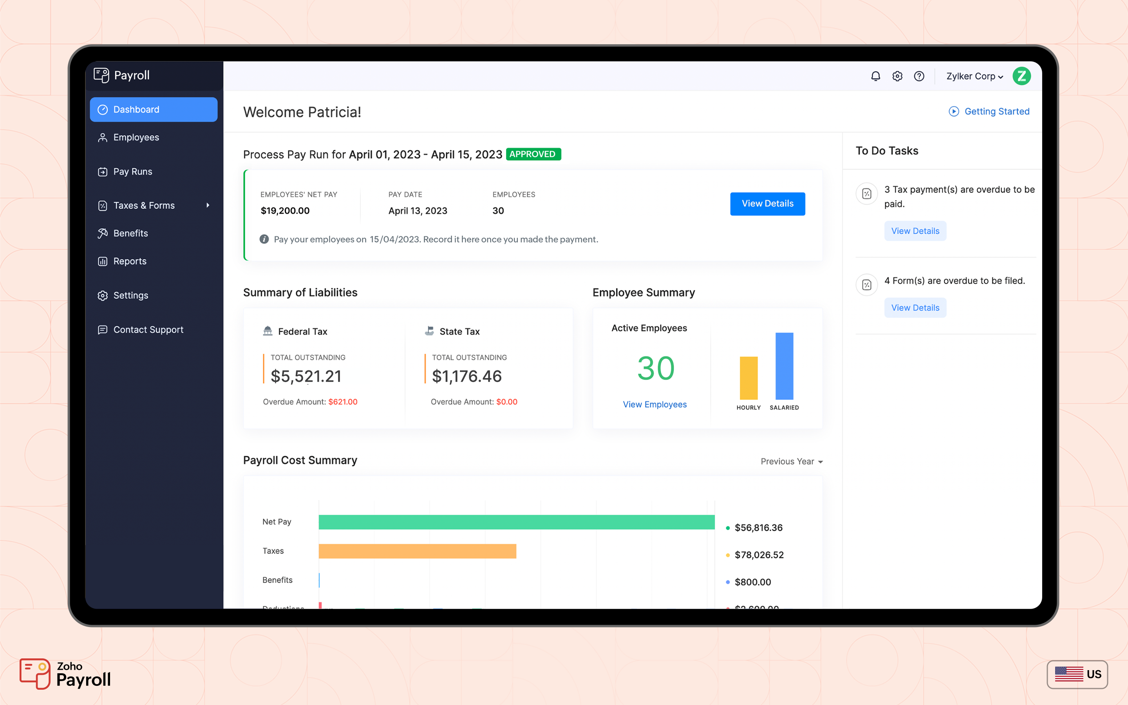Viewport: 1128px width, 705px height.
Task: Expand the Zylker Corp organization dropdown
Action: pyautogui.click(x=974, y=76)
